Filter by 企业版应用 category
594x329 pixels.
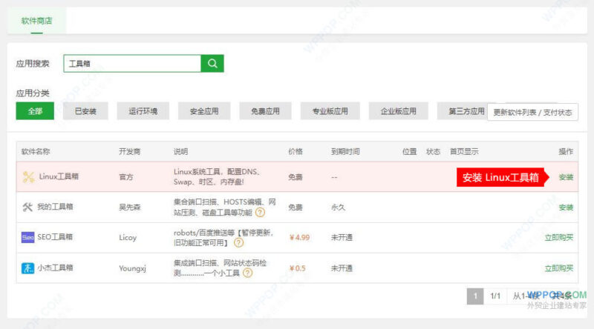pos(398,111)
